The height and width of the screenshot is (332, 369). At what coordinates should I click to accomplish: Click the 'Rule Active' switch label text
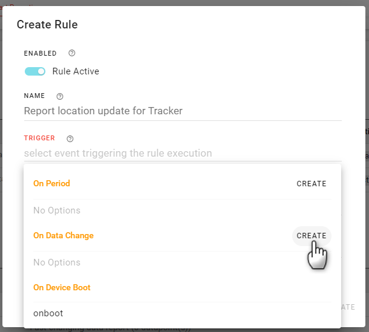pyautogui.click(x=76, y=71)
